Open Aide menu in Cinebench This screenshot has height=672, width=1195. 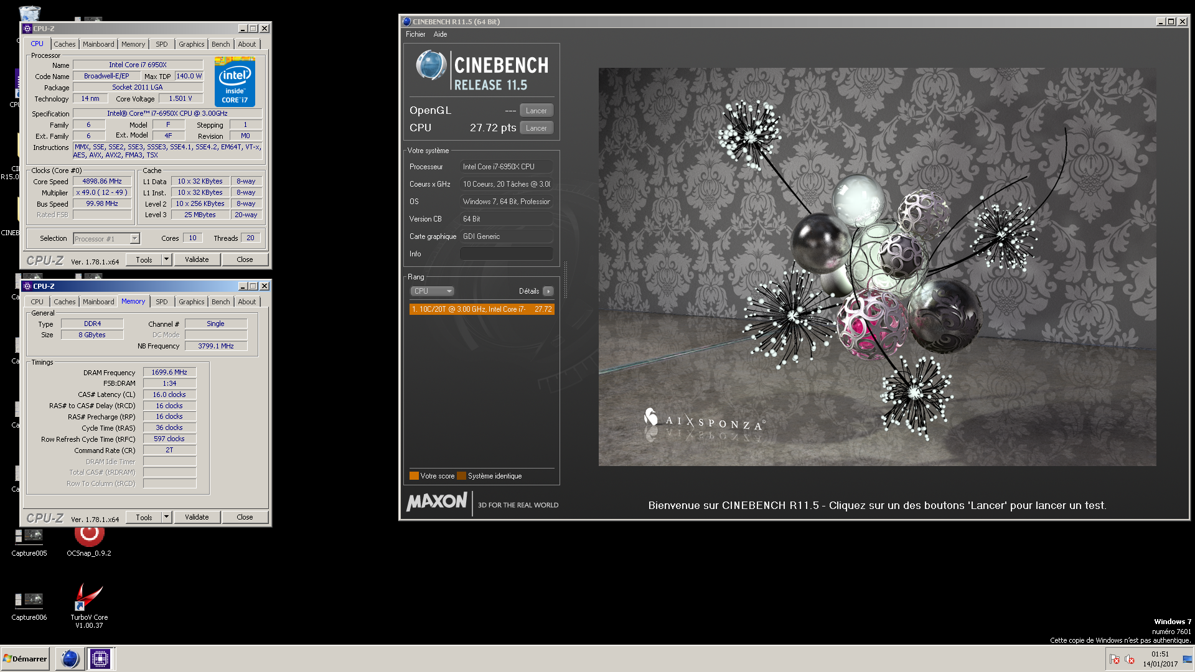[x=440, y=34]
